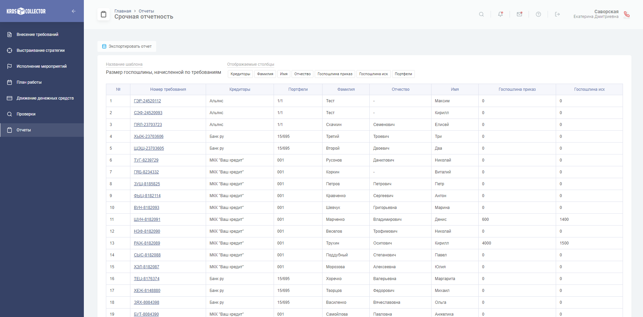Toggle the Отчество column tag

(302, 74)
